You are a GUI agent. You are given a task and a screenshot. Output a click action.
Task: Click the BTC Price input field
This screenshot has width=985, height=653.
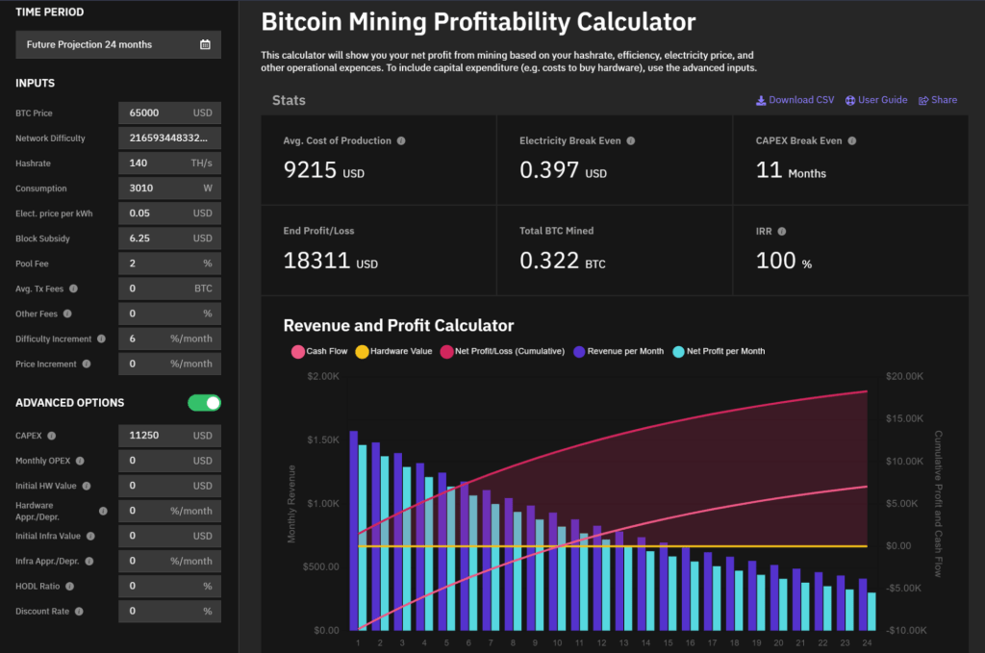[158, 113]
